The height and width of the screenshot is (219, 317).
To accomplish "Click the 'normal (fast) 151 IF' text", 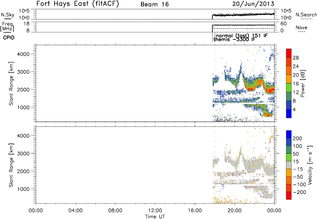I will (242, 36).
